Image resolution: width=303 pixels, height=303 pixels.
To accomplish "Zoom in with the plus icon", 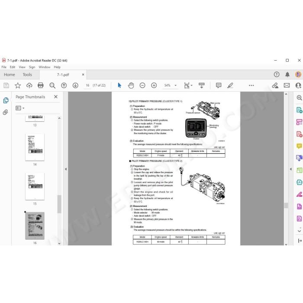I will click(x=154, y=85).
